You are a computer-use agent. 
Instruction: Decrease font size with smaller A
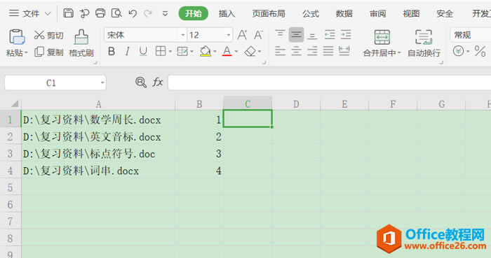(x=258, y=35)
